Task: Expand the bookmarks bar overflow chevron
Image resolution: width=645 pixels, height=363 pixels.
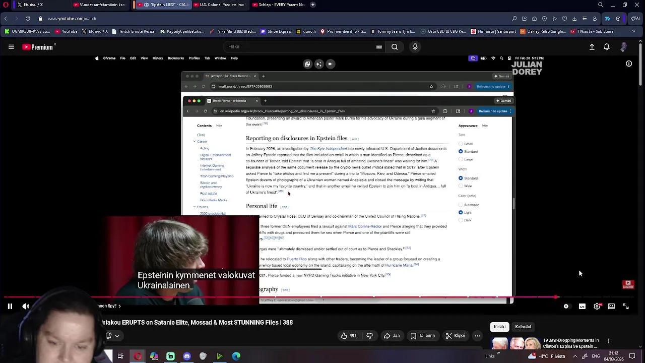Action: [633, 31]
